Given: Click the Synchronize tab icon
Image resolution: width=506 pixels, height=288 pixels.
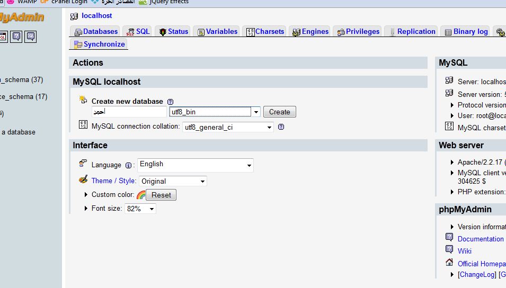Looking at the screenshot, I should coord(78,44).
